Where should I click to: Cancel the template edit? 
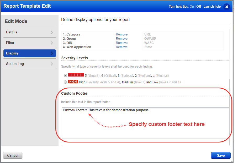click(12, 155)
